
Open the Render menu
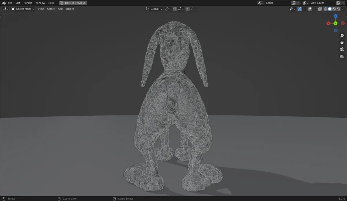point(28,3)
